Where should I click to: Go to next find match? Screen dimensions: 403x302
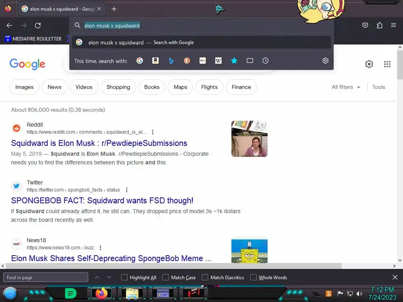109,277
